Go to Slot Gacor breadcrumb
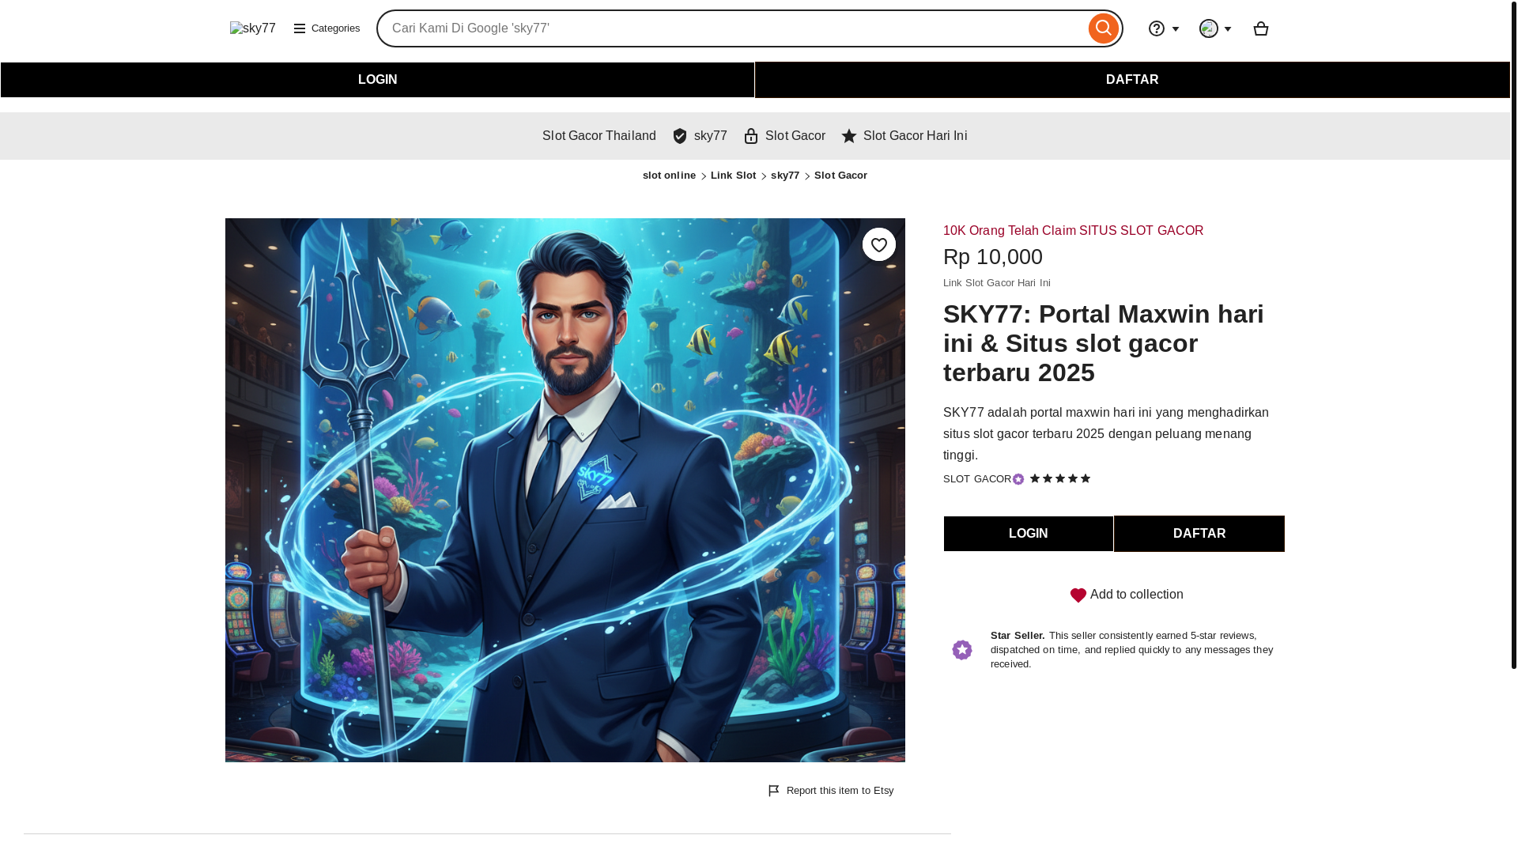Image resolution: width=1518 pixels, height=854 pixels. click(840, 176)
